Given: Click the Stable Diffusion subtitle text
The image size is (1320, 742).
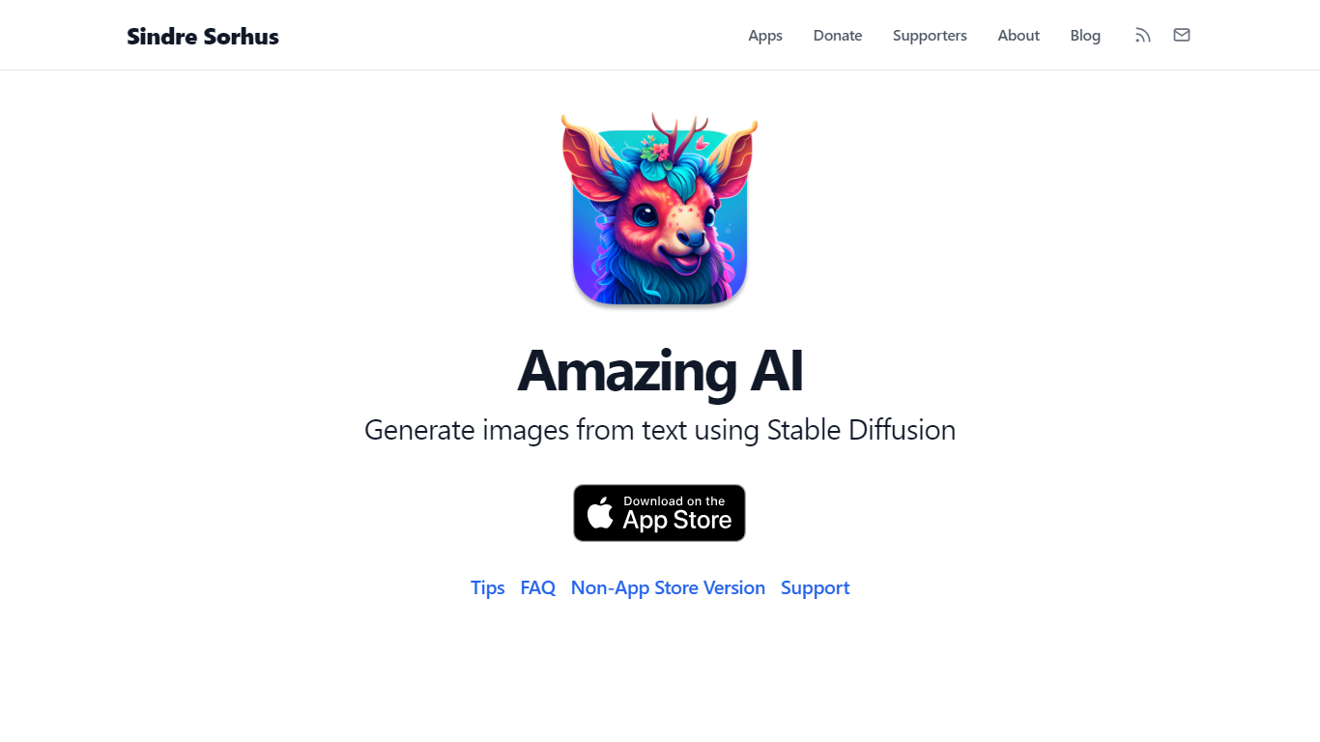Looking at the screenshot, I should [660, 430].
